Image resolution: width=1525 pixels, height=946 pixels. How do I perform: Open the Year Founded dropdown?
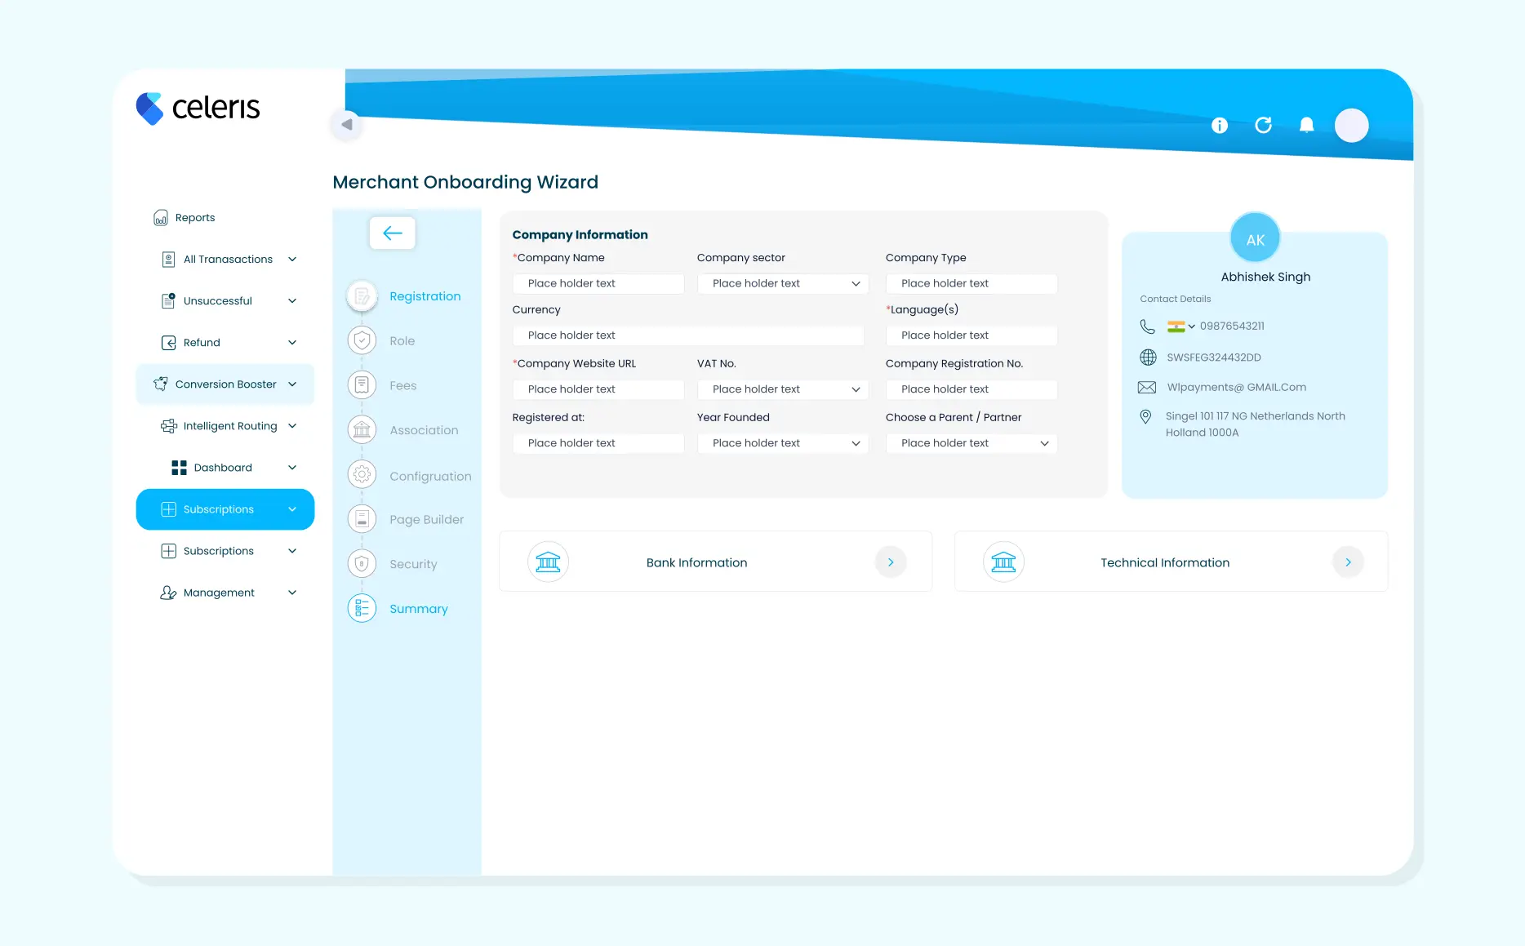[x=782, y=443]
